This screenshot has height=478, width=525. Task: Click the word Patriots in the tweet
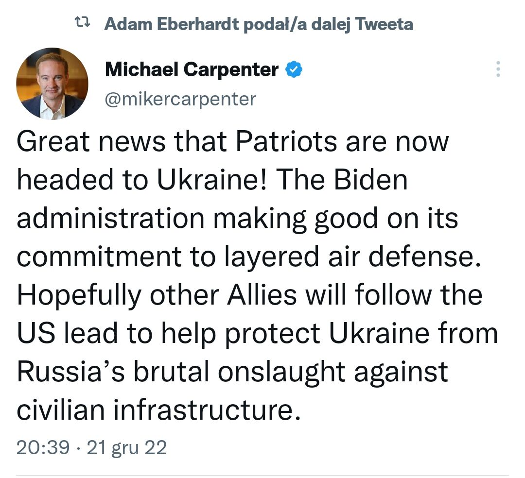pyautogui.click(x=286, y=141)
